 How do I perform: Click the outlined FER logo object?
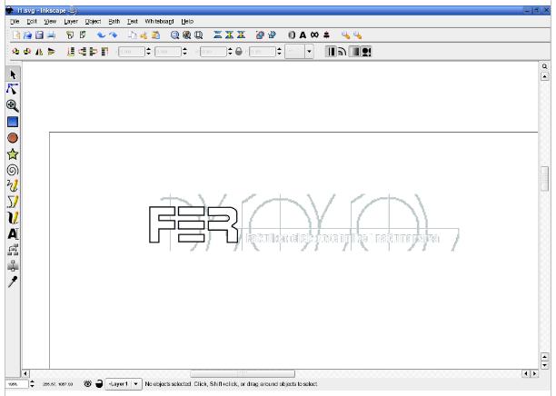pos(194,224)
